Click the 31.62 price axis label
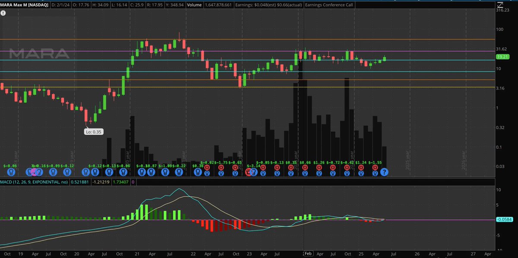The image size is (518, 258). (x=501, y=49)
